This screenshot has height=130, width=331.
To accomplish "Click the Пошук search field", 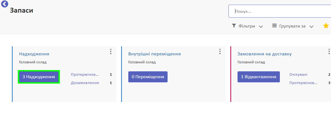I will click(x=279, y=11).
